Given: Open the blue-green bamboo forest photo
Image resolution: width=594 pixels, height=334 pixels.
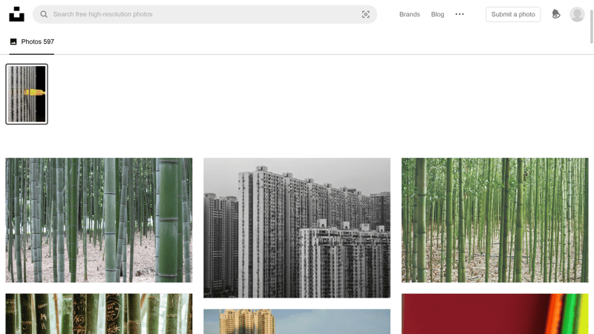Looking at the screenshot, I should [x=99, y=220].
